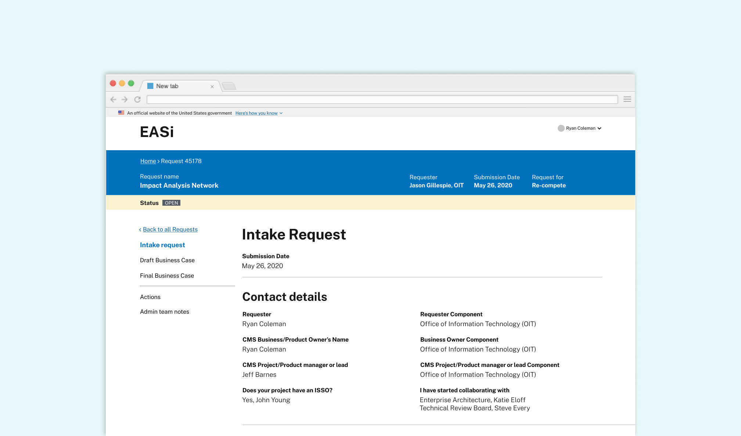Open Intake request sidebar item
This screenshot has height=436, width=741.
162,245
